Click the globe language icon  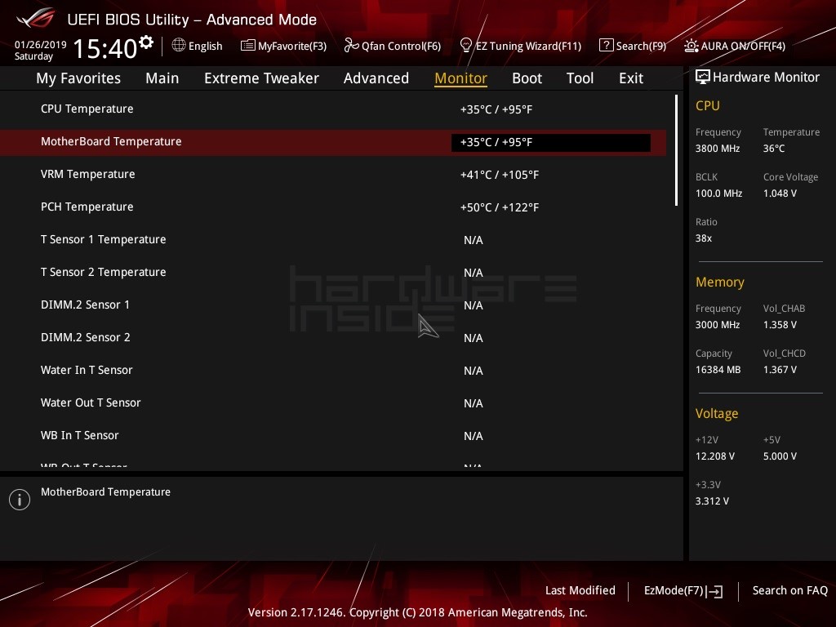(x=179, y=46)
